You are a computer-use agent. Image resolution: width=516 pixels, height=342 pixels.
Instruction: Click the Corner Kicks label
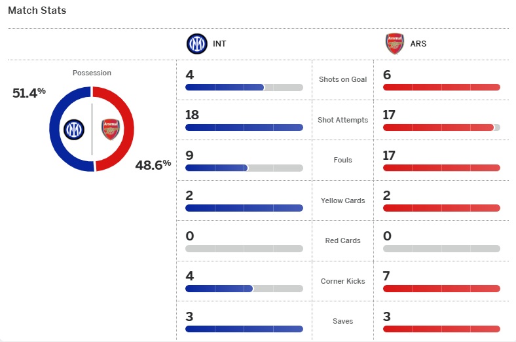coord(342,281)
